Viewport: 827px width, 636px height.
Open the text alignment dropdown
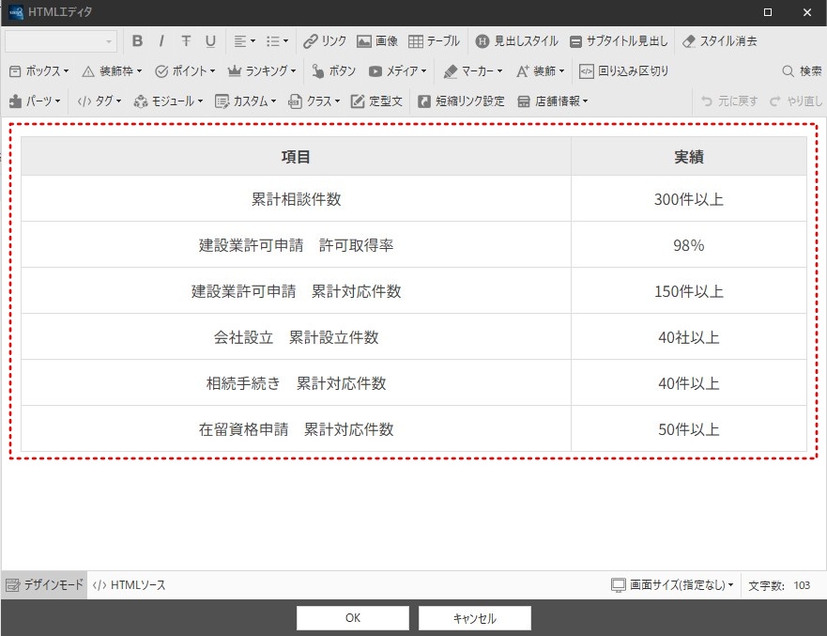point(245,41)
